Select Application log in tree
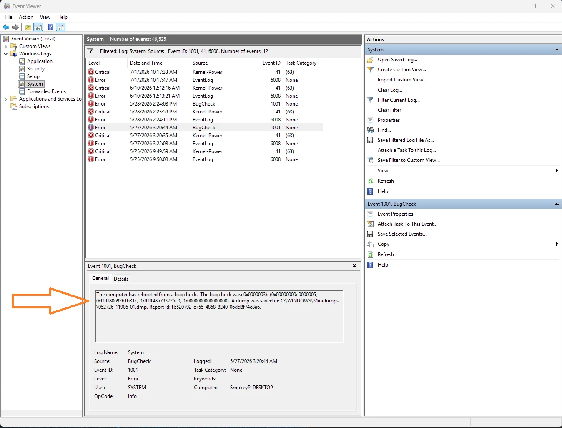The image size is (562, 428). 40,61
